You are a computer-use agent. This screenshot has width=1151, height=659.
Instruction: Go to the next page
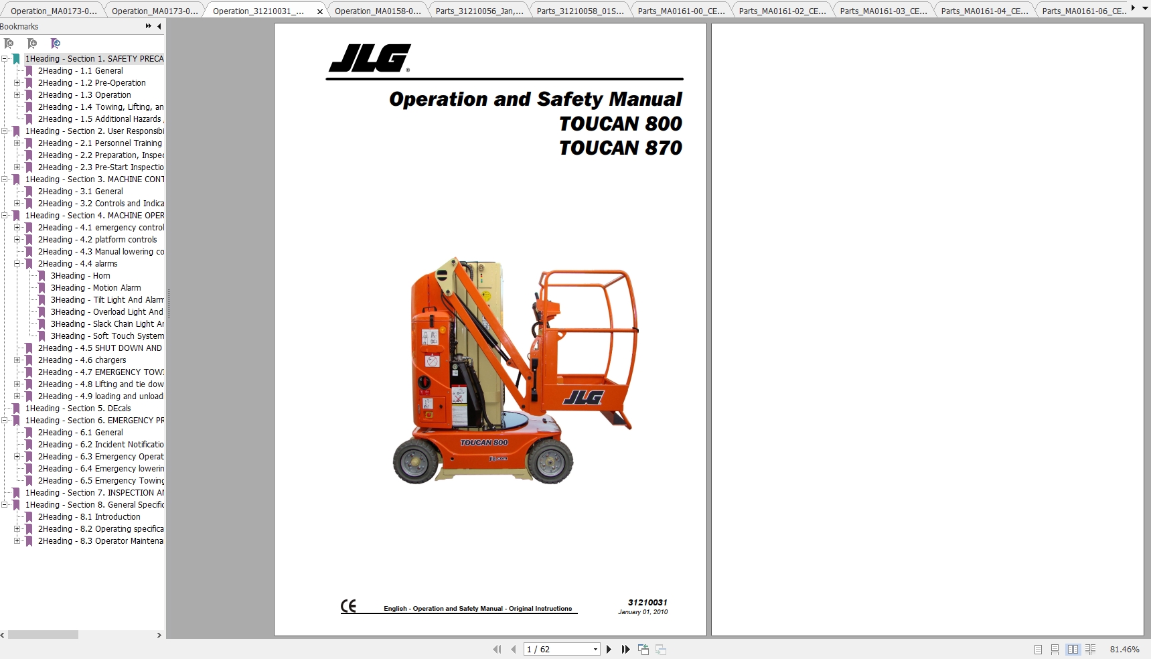[x=609, y=649]
